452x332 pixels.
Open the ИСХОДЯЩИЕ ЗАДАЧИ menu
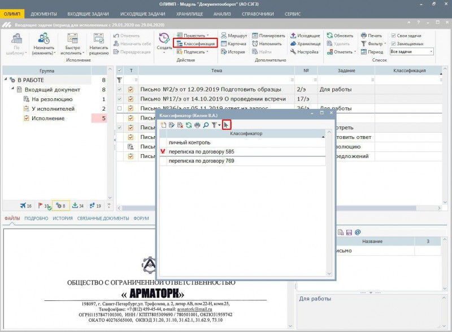(142, 14)
